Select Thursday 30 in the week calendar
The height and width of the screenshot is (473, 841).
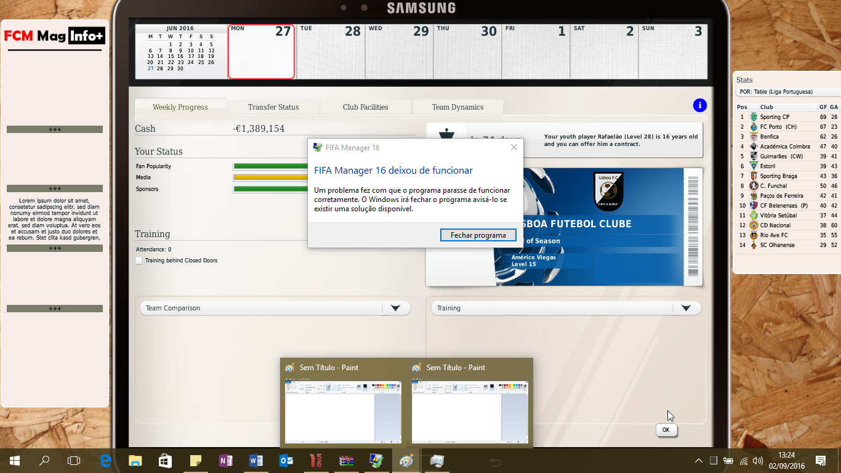467,52
